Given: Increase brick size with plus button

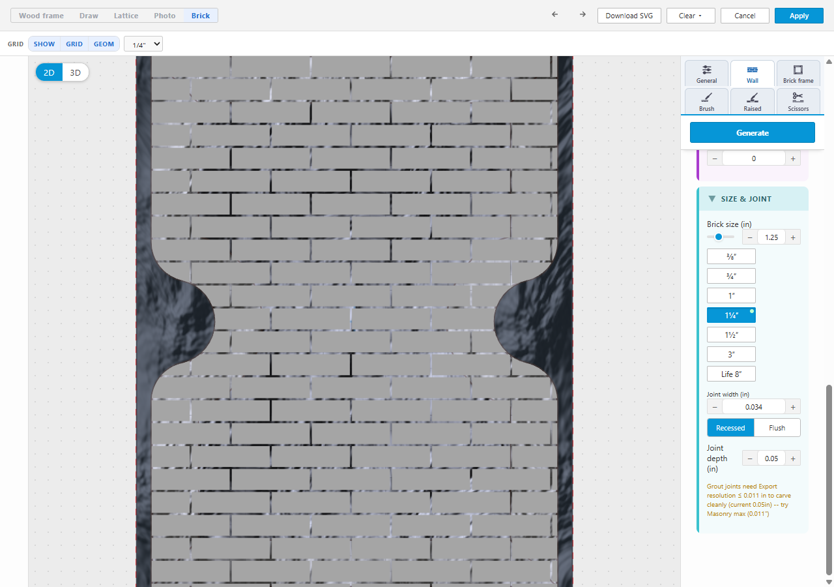Looking at the screenshot, I should pos(793,237).
